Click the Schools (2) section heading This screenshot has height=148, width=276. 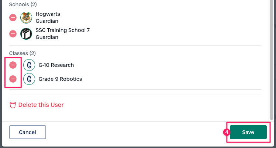coord(23,4)
